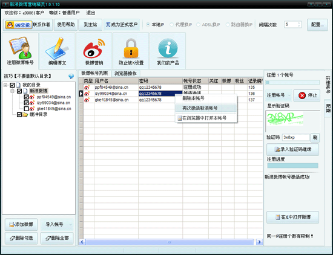The image size is (333, 255).
Task: Check the gke41845@sina.cn account checkbox
Action: pyautogui.click(x=26, y=109)
